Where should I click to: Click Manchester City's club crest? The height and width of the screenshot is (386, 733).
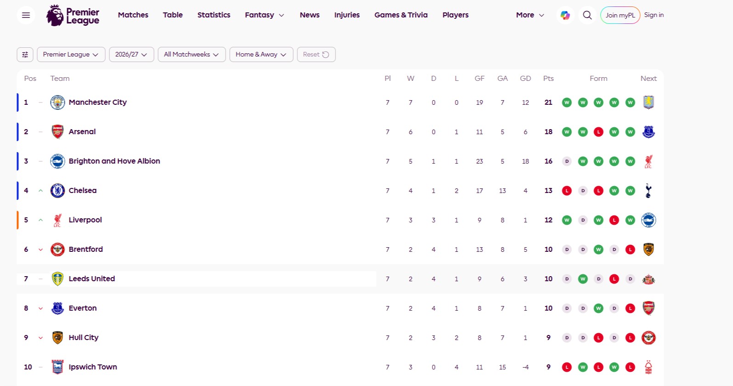(57, 102)
